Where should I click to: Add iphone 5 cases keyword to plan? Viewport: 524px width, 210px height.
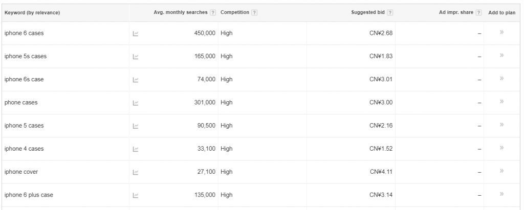pyautogui.click(x=501, y=125)
